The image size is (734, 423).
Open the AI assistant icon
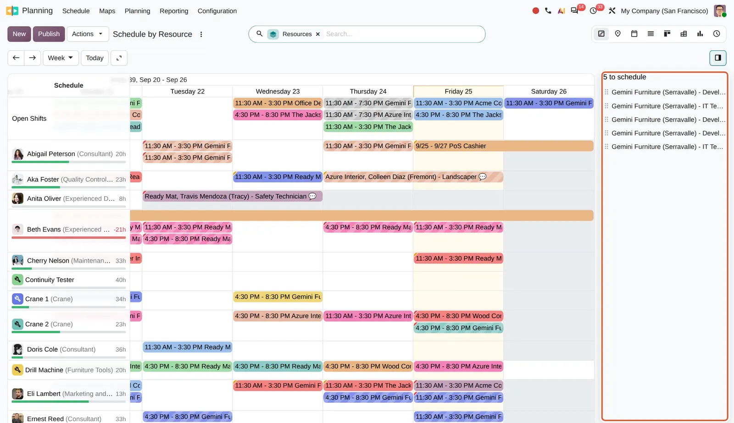(x=561, y=11)
